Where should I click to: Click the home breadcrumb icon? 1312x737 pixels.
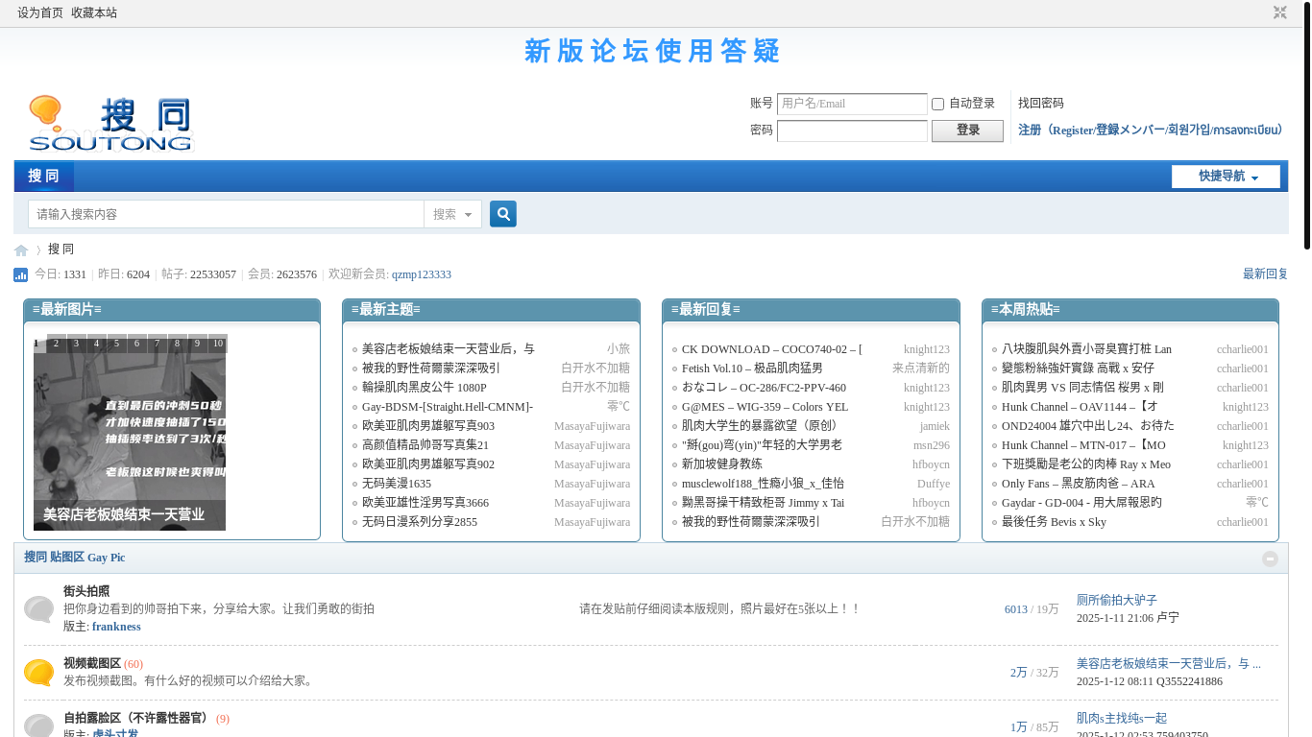pyautogui.click(x=21, y=250)
